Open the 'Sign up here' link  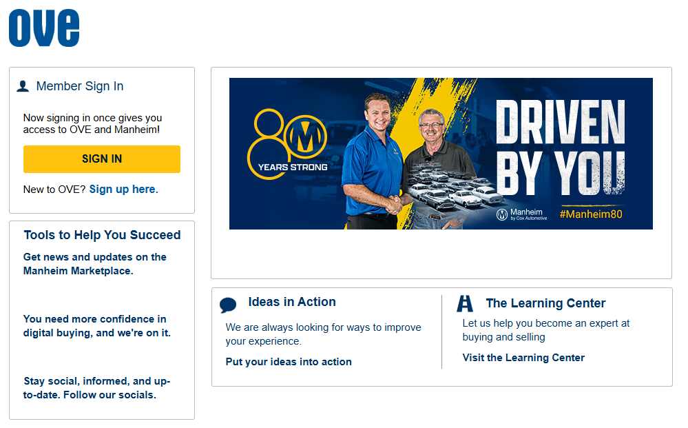[x=122, y=189]
